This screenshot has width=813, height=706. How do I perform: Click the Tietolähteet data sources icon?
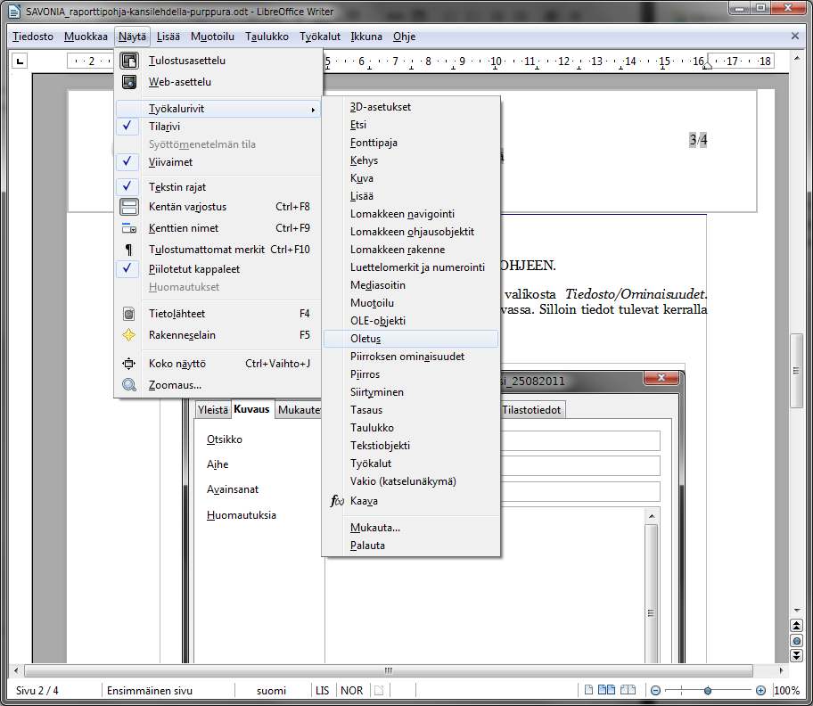(129, 314)
